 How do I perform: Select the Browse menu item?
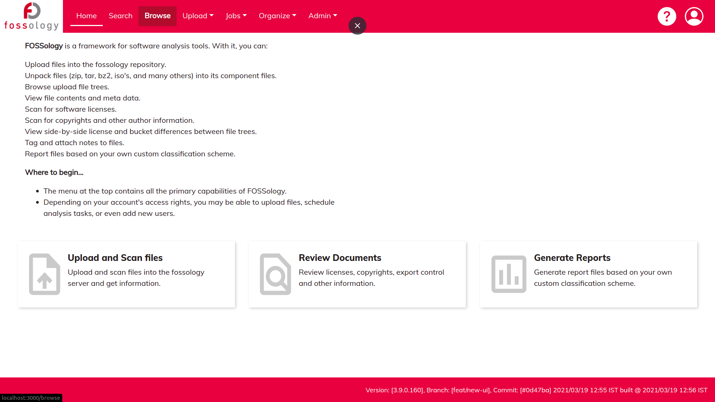click(158, 16)
